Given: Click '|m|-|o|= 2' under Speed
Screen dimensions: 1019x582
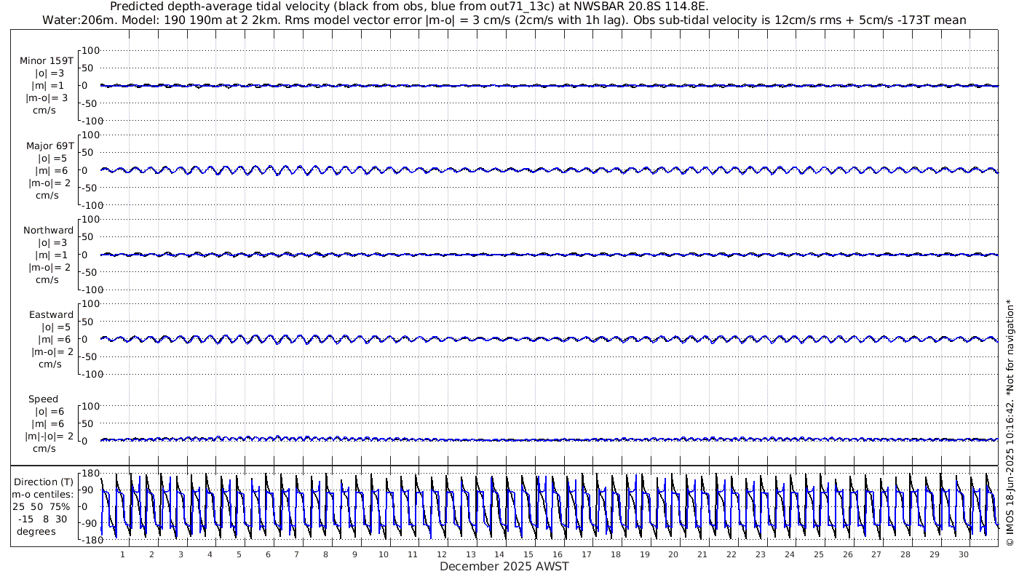Looking at the screenshot, I should tap(49, 436).
